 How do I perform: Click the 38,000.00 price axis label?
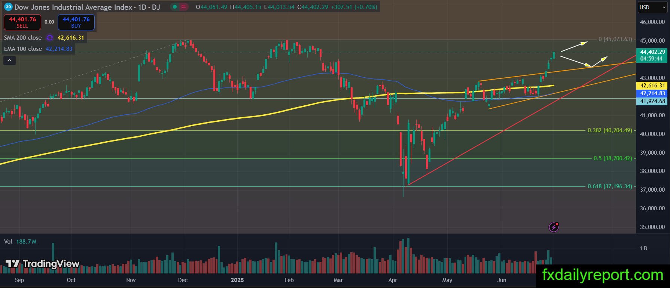[x=652, y=171]
